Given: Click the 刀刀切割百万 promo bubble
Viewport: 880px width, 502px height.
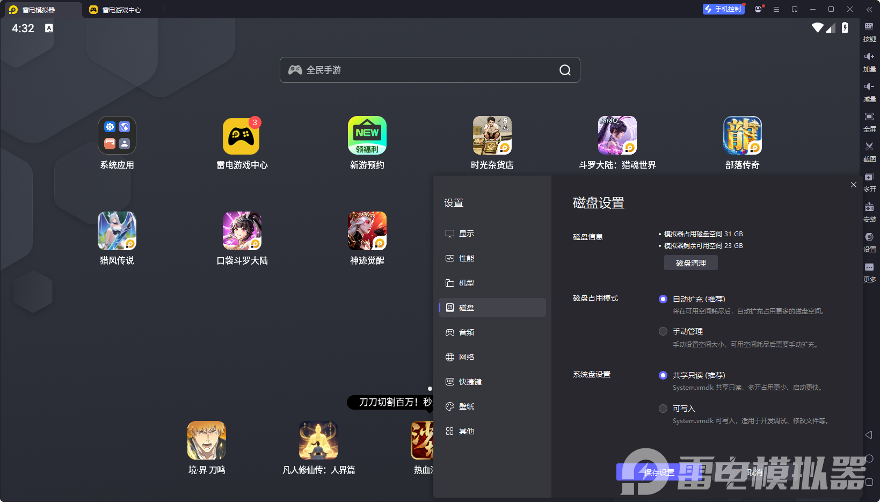Looking at the screenshot, I should click(390, 402).
